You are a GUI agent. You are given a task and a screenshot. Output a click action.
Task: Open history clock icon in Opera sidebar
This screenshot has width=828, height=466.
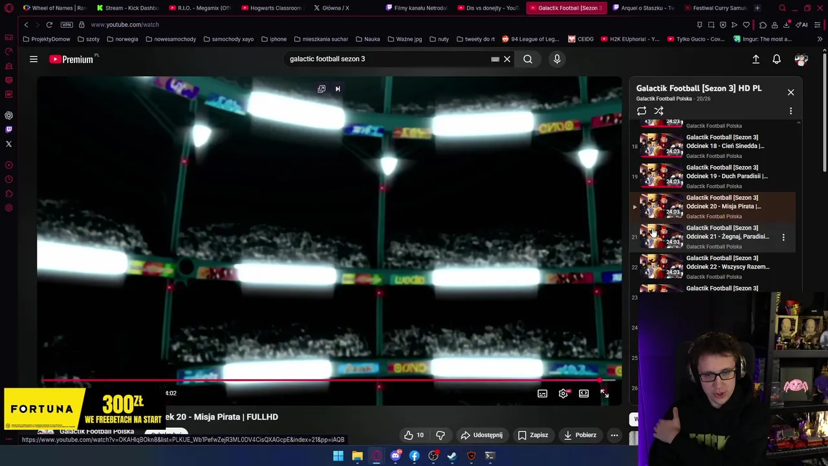pyautogui.click(x=9, y=179)
